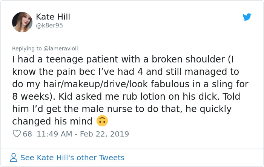Click "changed his mind" in the tweet
Image resolution: width=264 pixels, height=167 pixels.
[52, 121]
